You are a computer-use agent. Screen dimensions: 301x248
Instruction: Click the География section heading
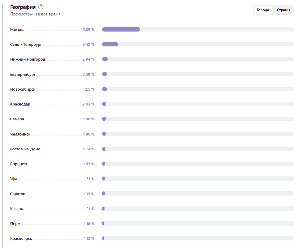click(23, 7)
